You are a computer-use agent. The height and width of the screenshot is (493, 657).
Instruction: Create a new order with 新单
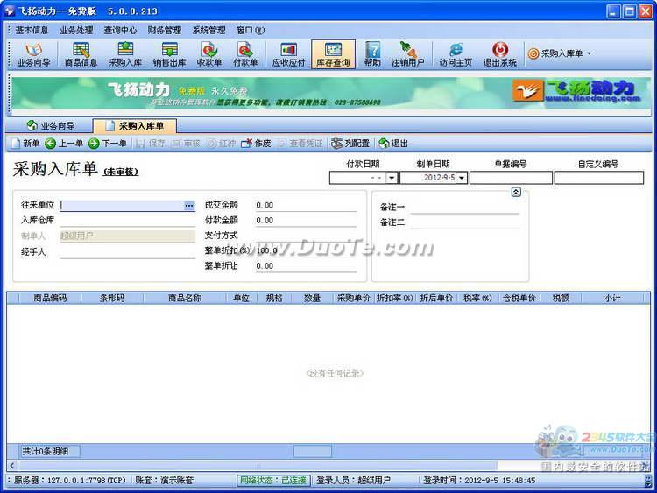25,144
